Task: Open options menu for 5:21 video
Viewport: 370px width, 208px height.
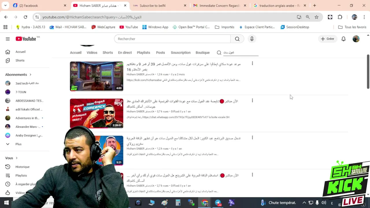Action: pos(252,138)
